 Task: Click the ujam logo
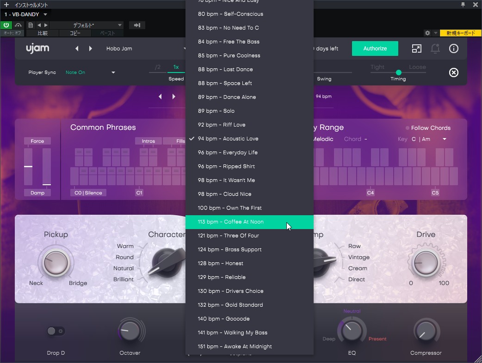pyautogui.click(x=37, y=48)
